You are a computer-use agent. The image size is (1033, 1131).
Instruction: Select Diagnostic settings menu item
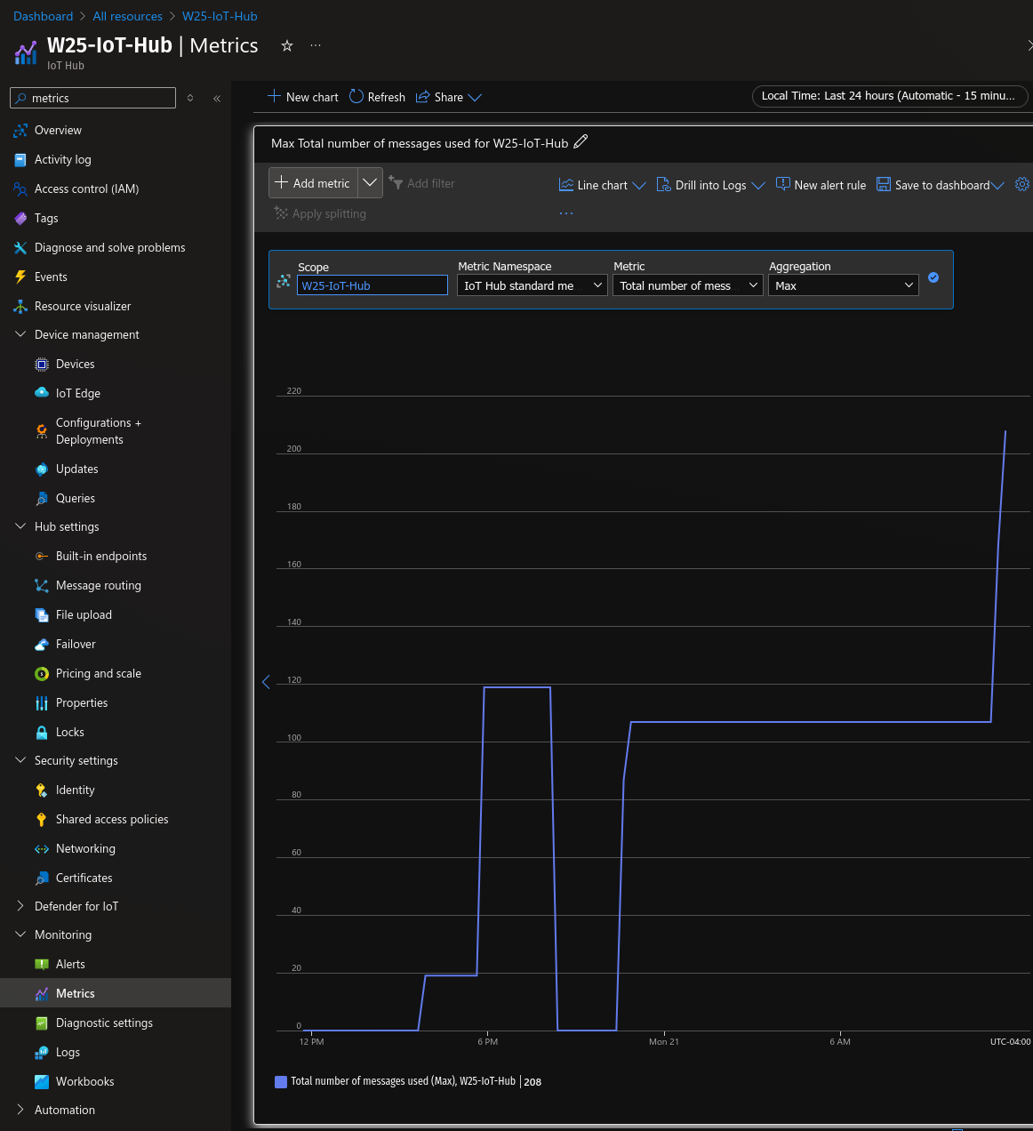coord(104,1023)
